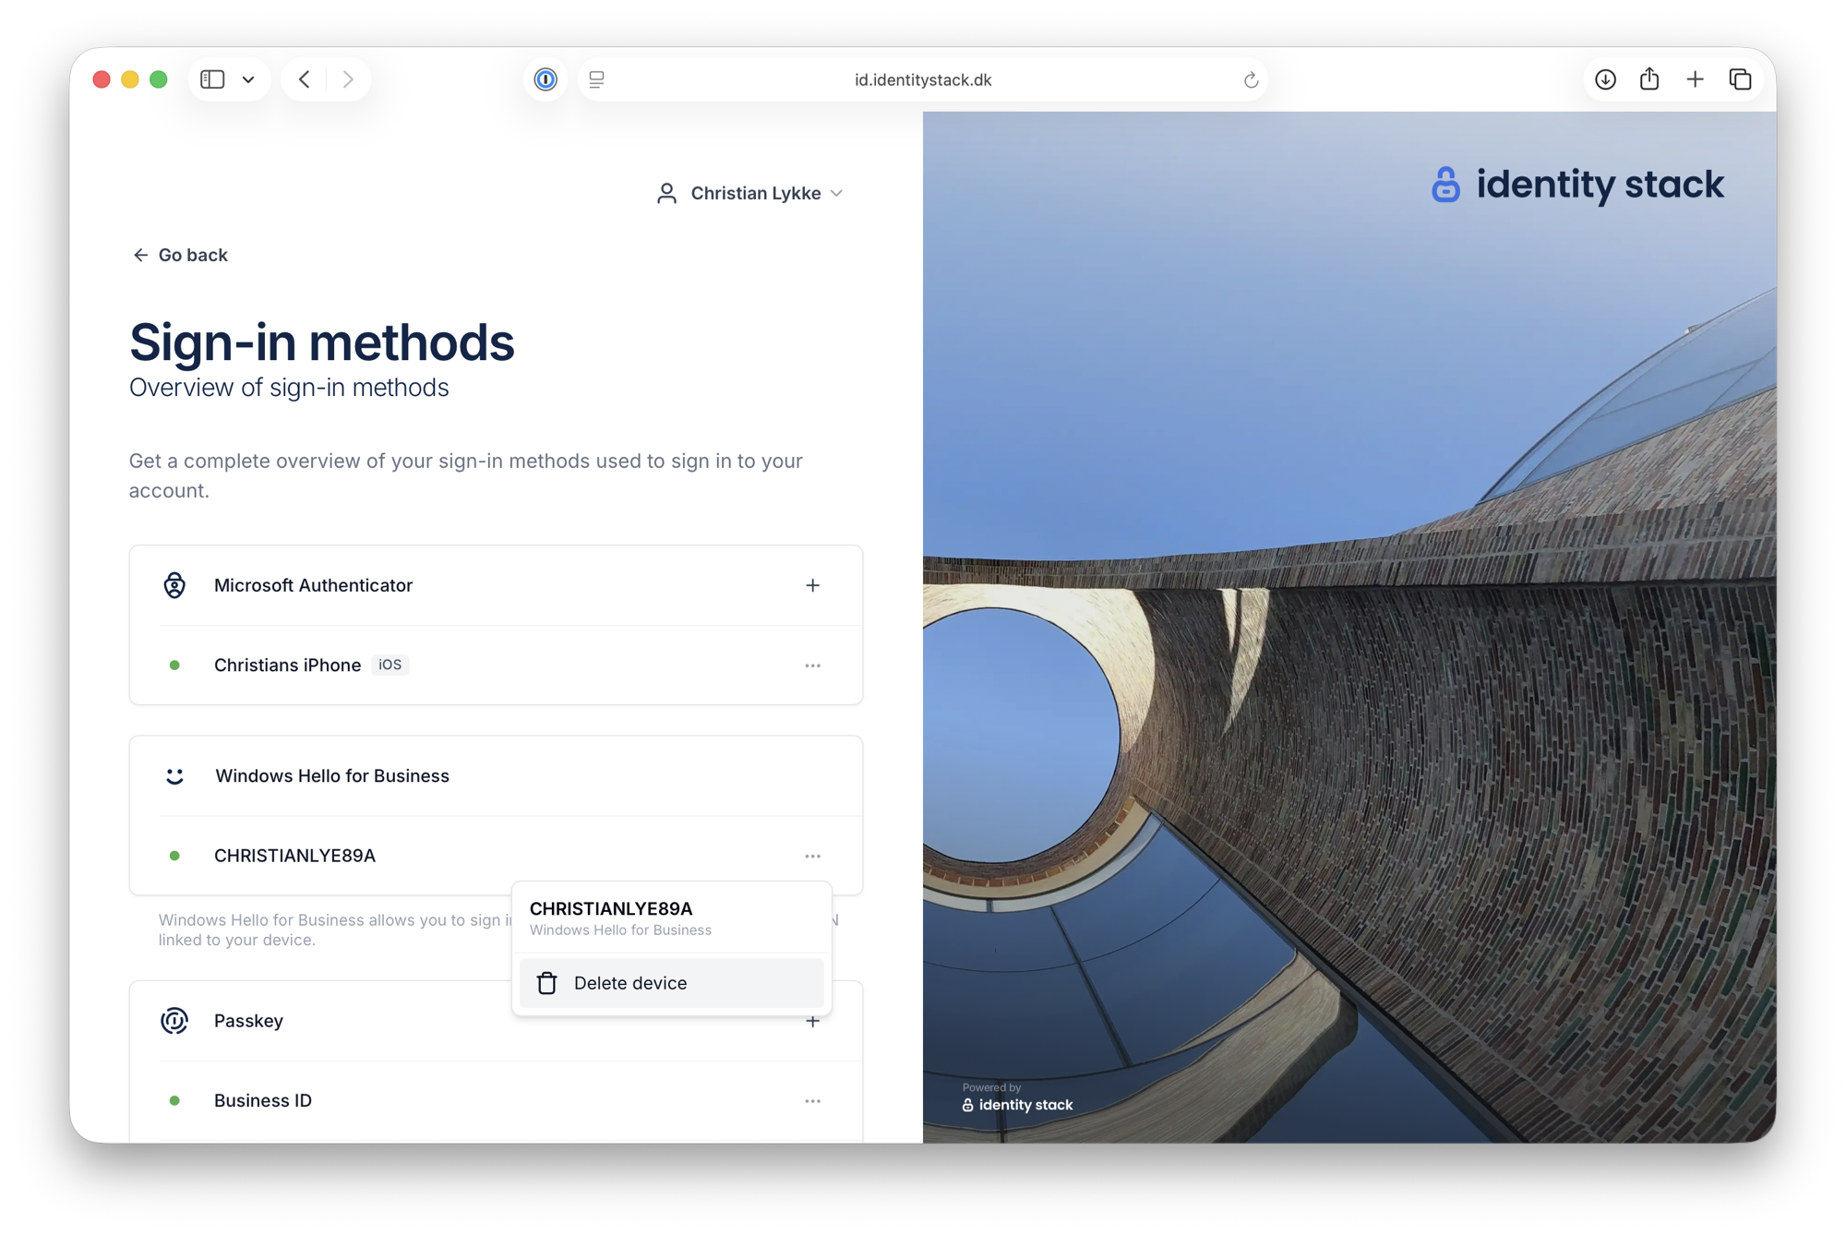Click the iOS badge next to Christians iPhone
This screenshot has height=1235, width=1846.
click(x=390, y=665)
